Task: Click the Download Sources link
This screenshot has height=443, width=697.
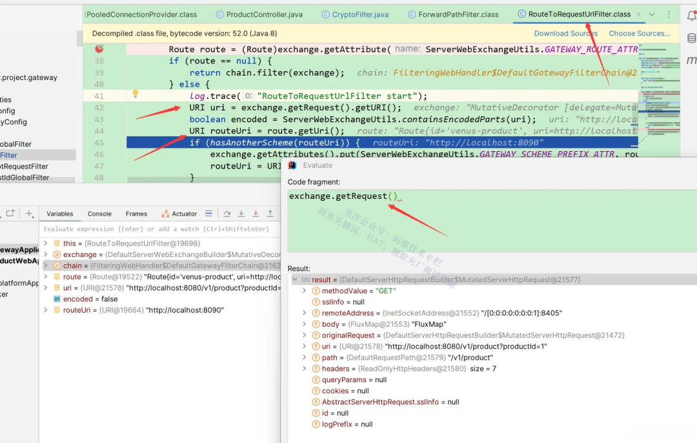Action: coord(565,33)
